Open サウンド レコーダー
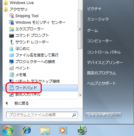 pos(29,42)
